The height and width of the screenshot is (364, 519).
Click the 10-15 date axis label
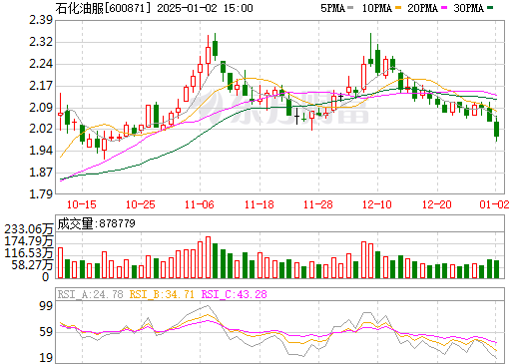tap(82, 204)
